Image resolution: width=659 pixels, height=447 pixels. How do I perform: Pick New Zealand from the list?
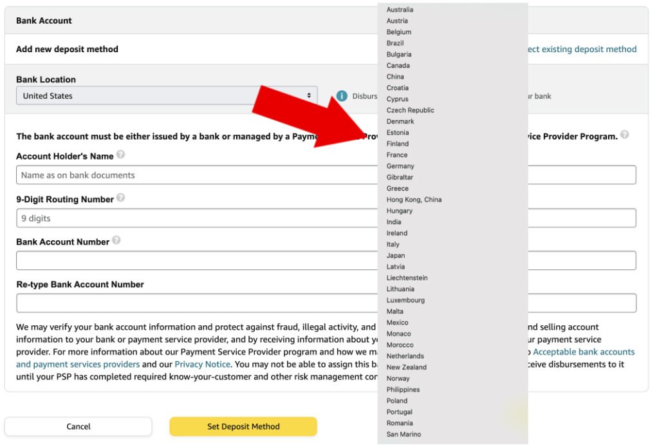(406, 367)
